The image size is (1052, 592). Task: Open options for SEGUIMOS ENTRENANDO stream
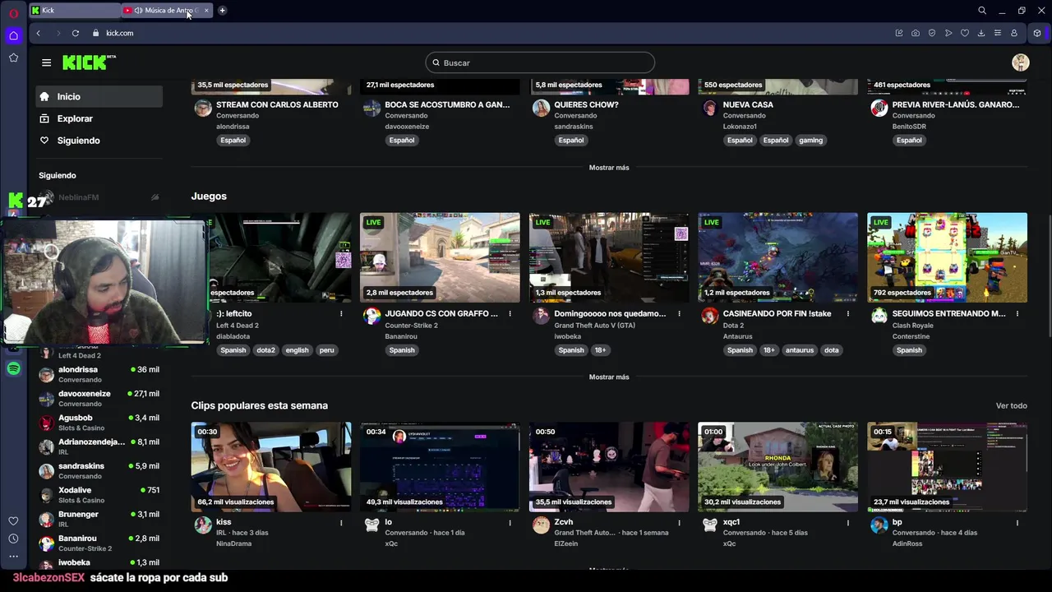[1017, 313]
